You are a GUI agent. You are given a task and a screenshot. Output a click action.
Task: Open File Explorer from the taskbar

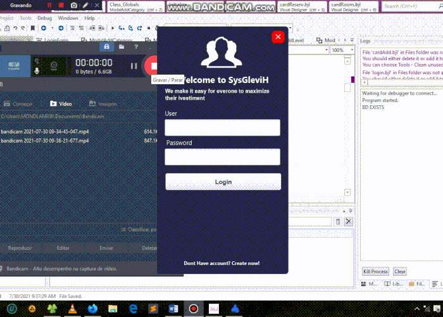click(113, 309)
